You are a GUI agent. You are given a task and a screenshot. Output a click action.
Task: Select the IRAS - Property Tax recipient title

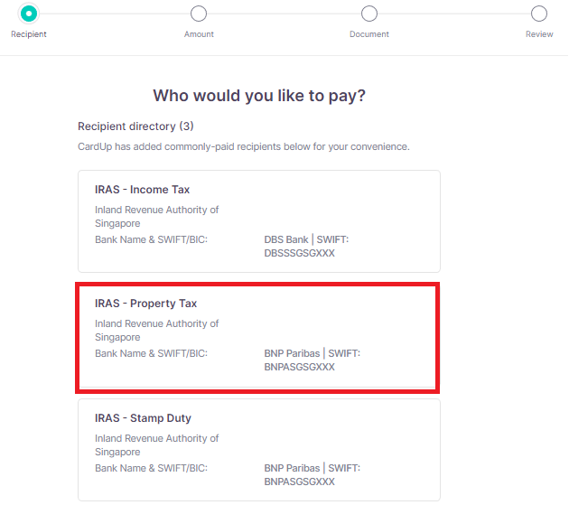145,304
